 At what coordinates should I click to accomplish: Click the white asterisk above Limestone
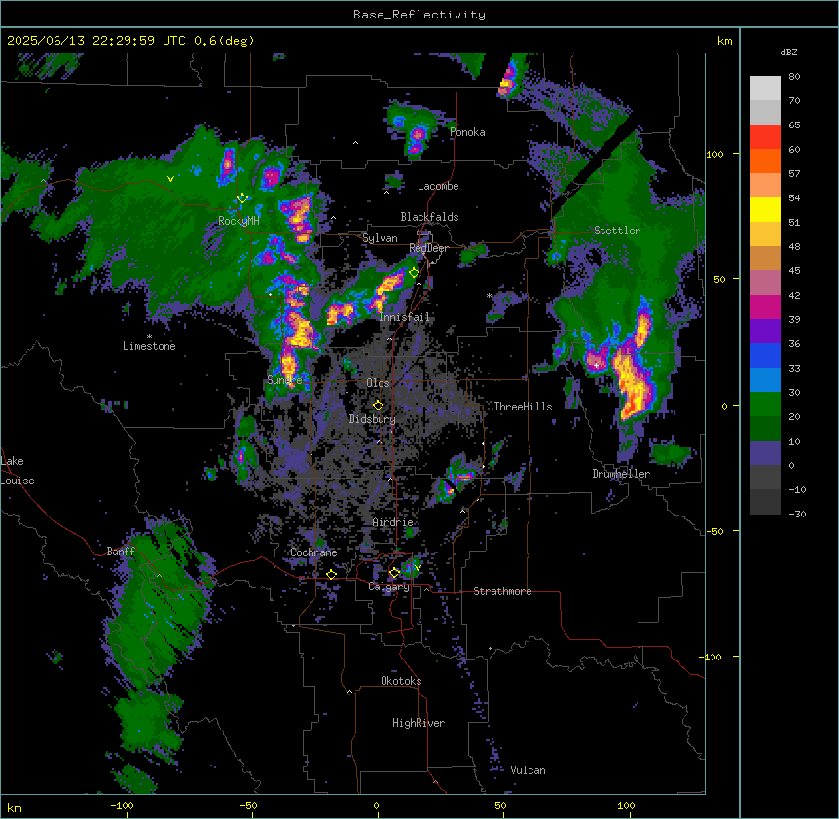[149, 337]
